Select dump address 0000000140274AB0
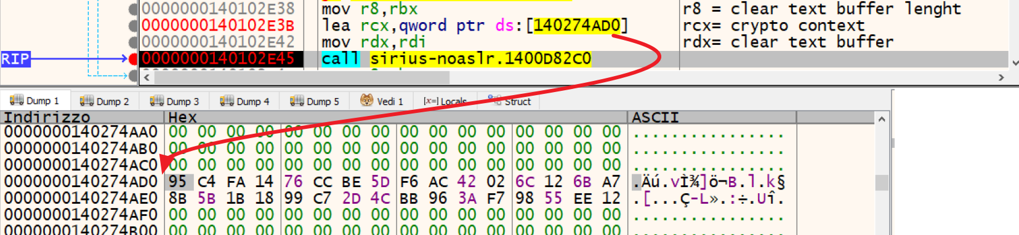This screenshot has width=1019, height=235. [81, 148]
